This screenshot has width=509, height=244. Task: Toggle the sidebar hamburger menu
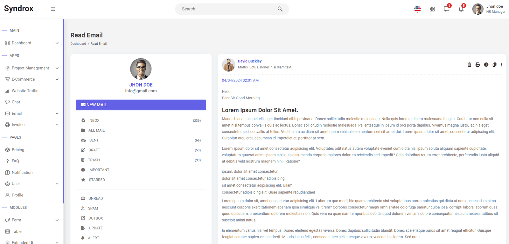pyautogui.click(x=53, y=9)
